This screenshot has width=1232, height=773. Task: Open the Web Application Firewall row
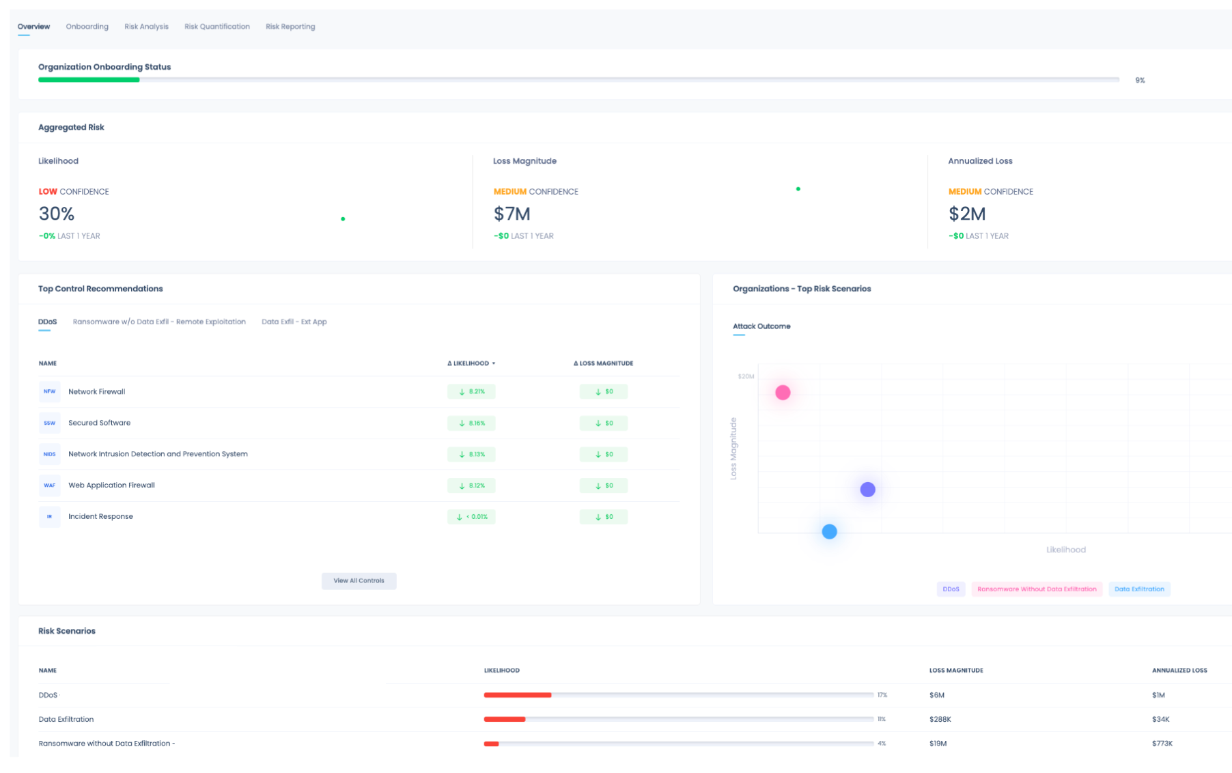(x=359, y=486)
